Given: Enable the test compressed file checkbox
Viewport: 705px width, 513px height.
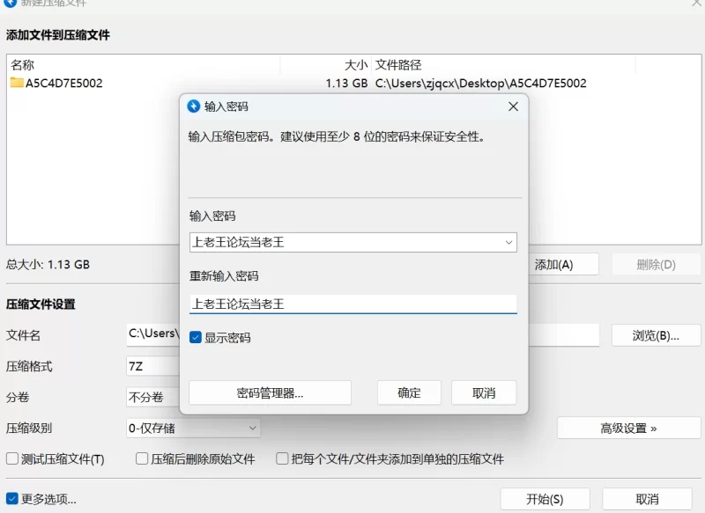Looking at the screenshot, I should (12, 459).
